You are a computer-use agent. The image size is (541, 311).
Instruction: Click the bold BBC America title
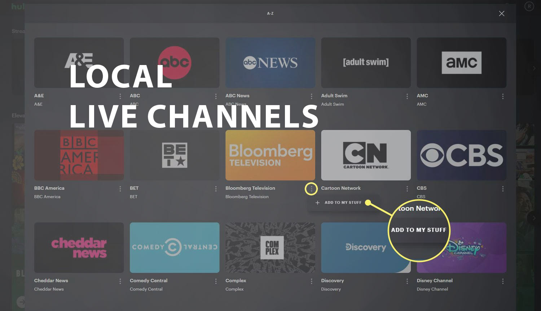[49, 188]
